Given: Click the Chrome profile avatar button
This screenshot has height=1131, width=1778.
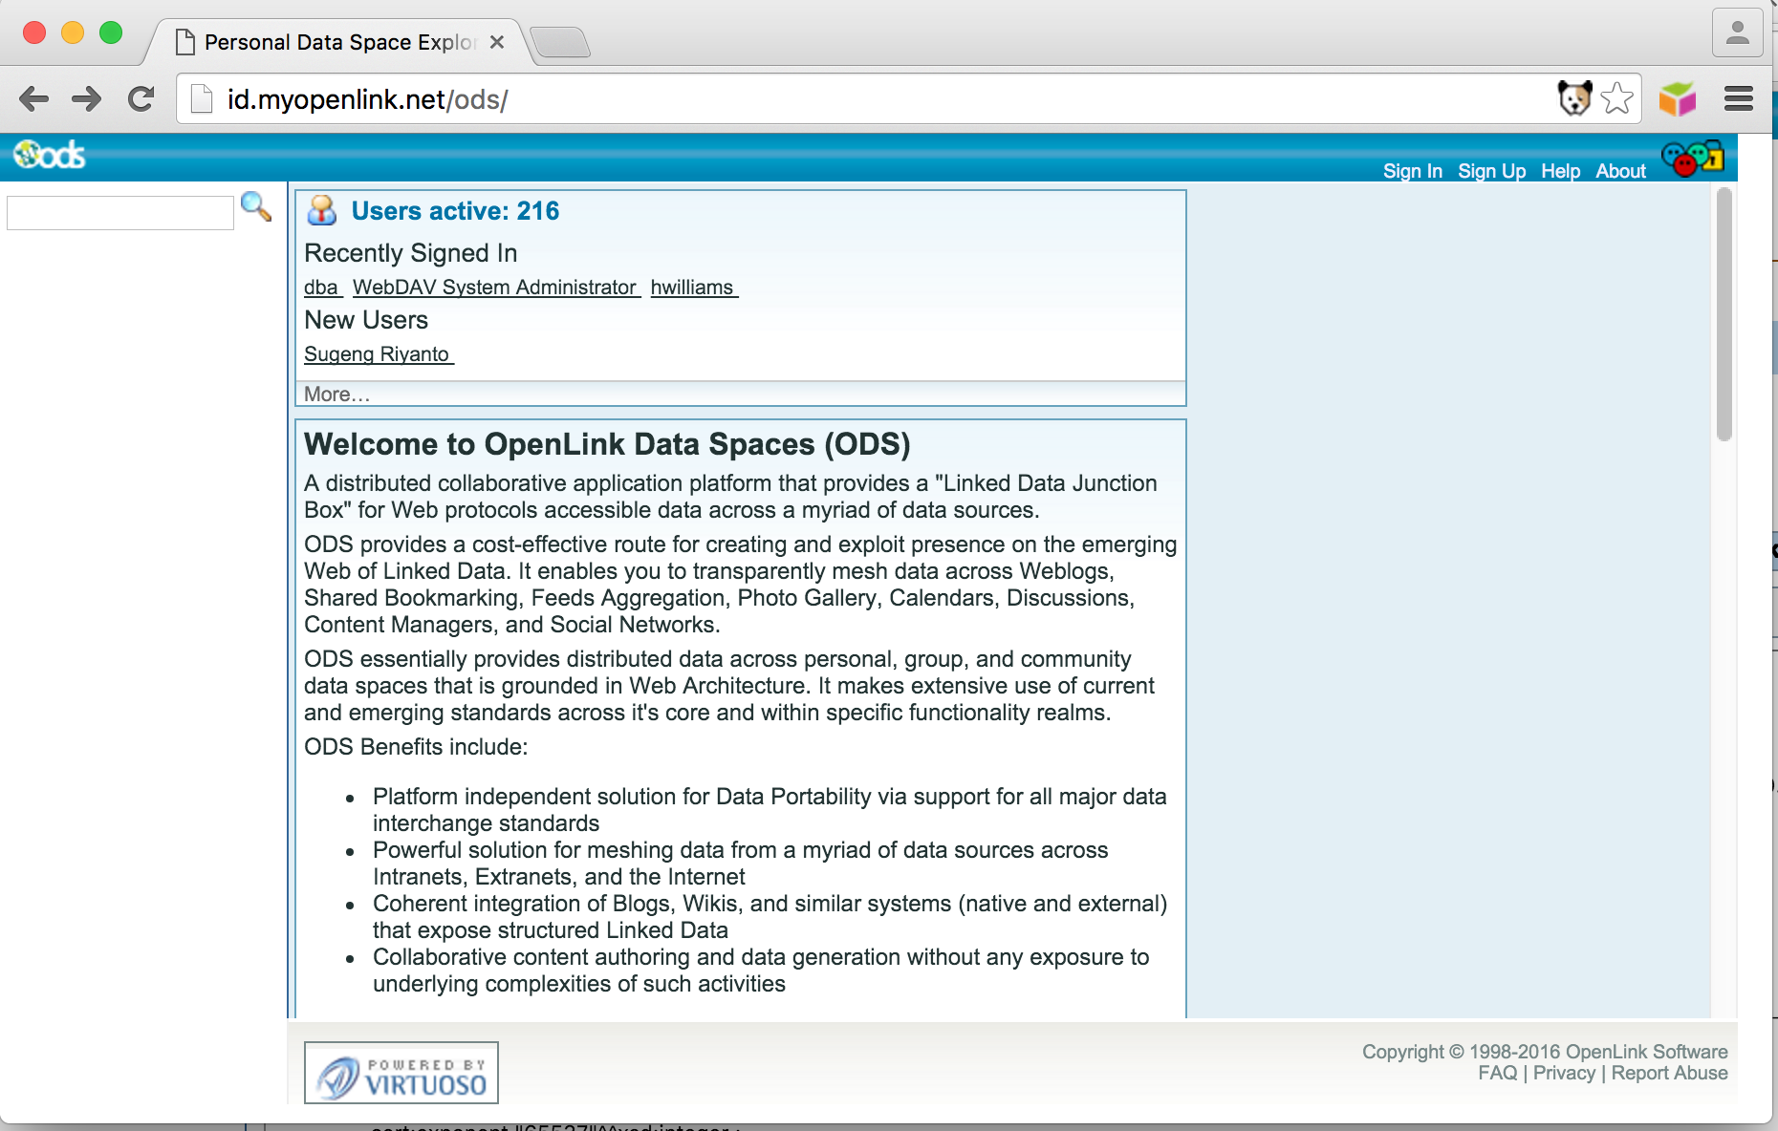Looking at the screenshot, I should (x=1737, y=34).
